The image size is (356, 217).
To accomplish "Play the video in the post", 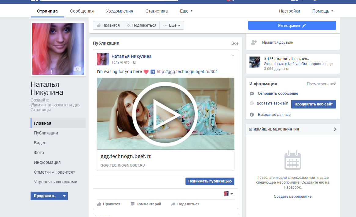I will click(166, 114).
